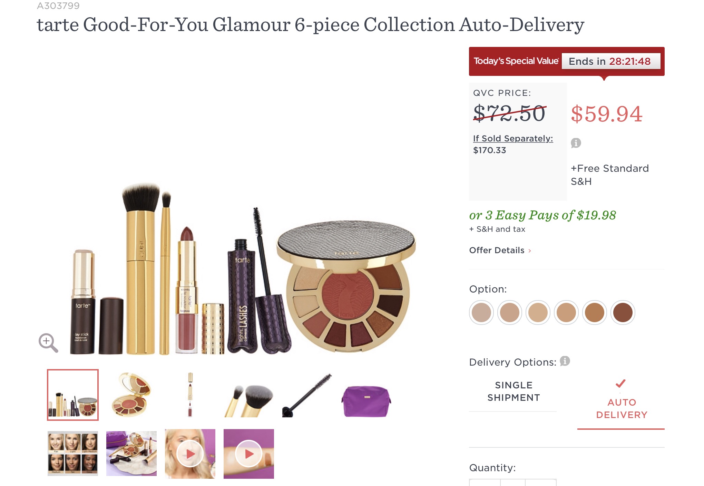Pick the fifth shade option swatch
Screen dimensions: 704x486
pyautogui.click(x=595, y=313)
